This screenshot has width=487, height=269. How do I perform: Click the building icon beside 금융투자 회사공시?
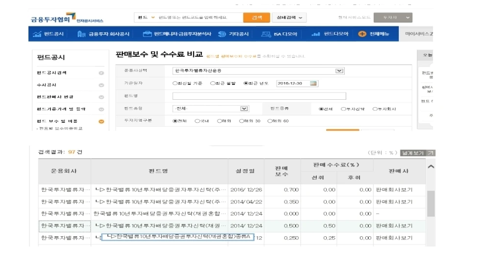[81, 34]
